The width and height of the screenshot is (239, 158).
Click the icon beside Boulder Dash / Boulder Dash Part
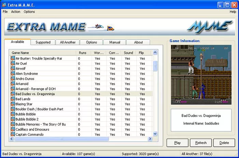pyautogui.click(x=13, y=109)
